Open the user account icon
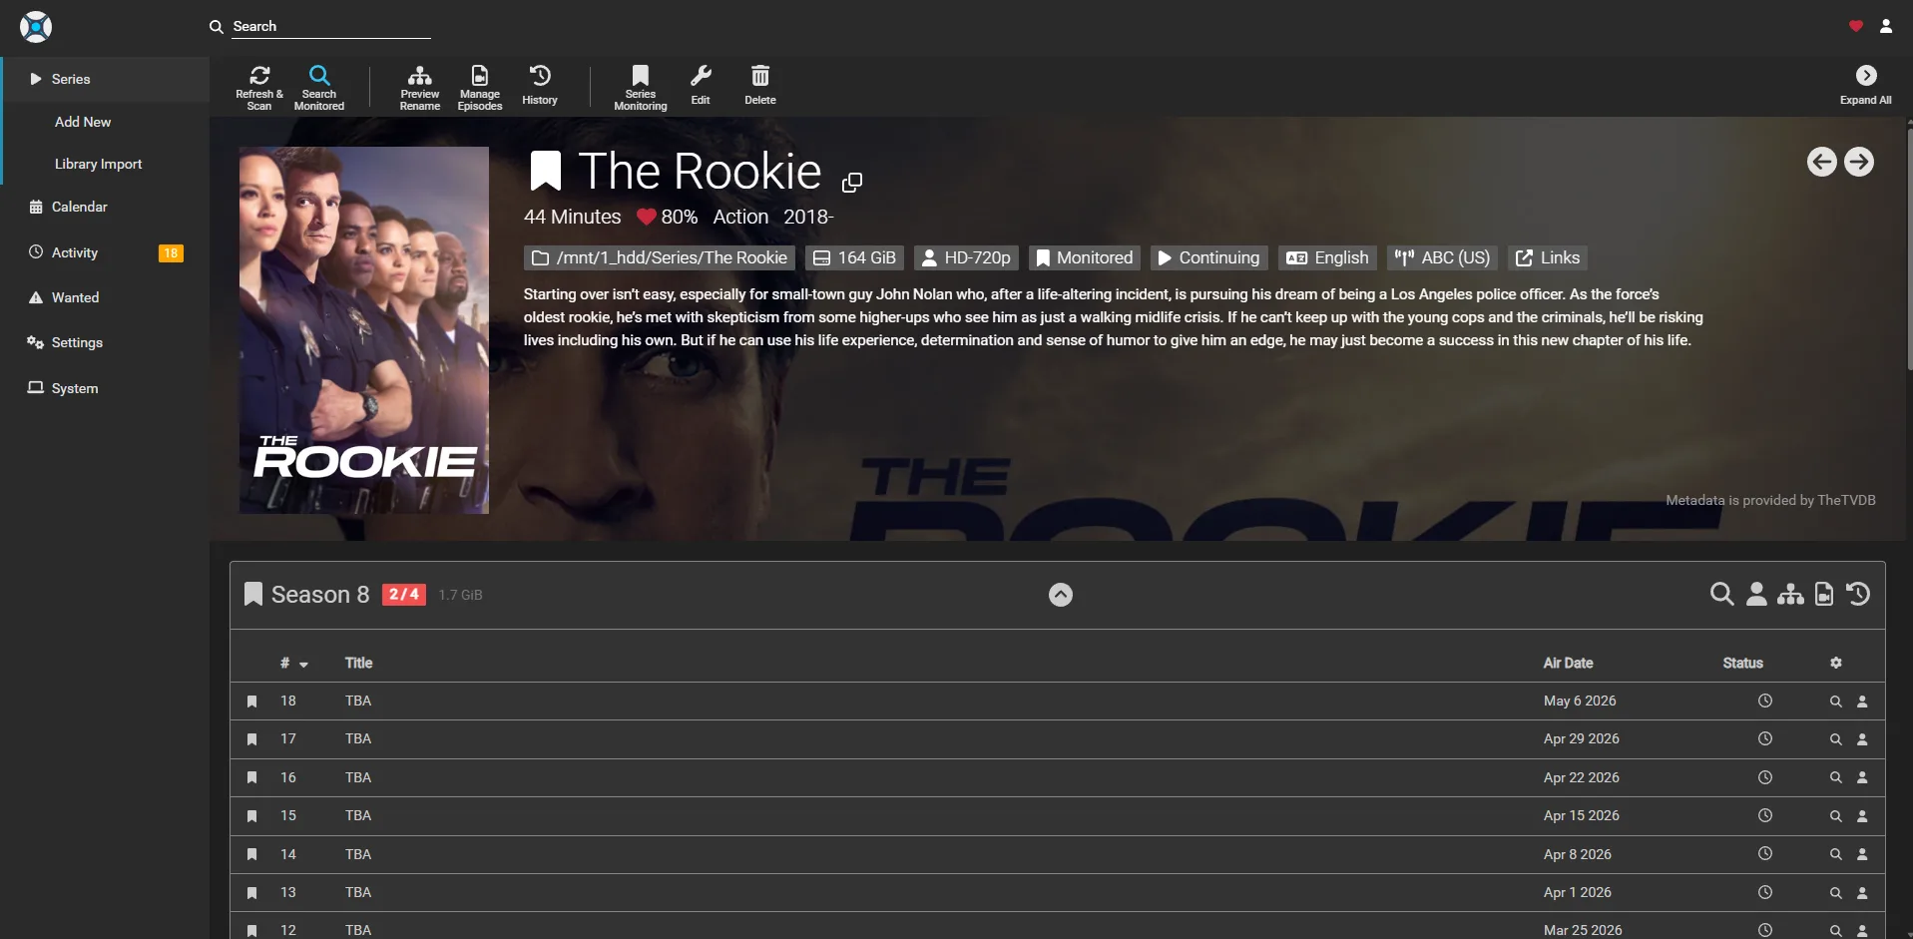1913x939 pixels. click(x=1886, y=26)
